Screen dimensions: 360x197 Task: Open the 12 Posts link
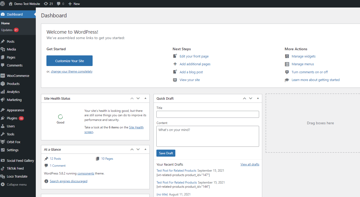[56, 159]
